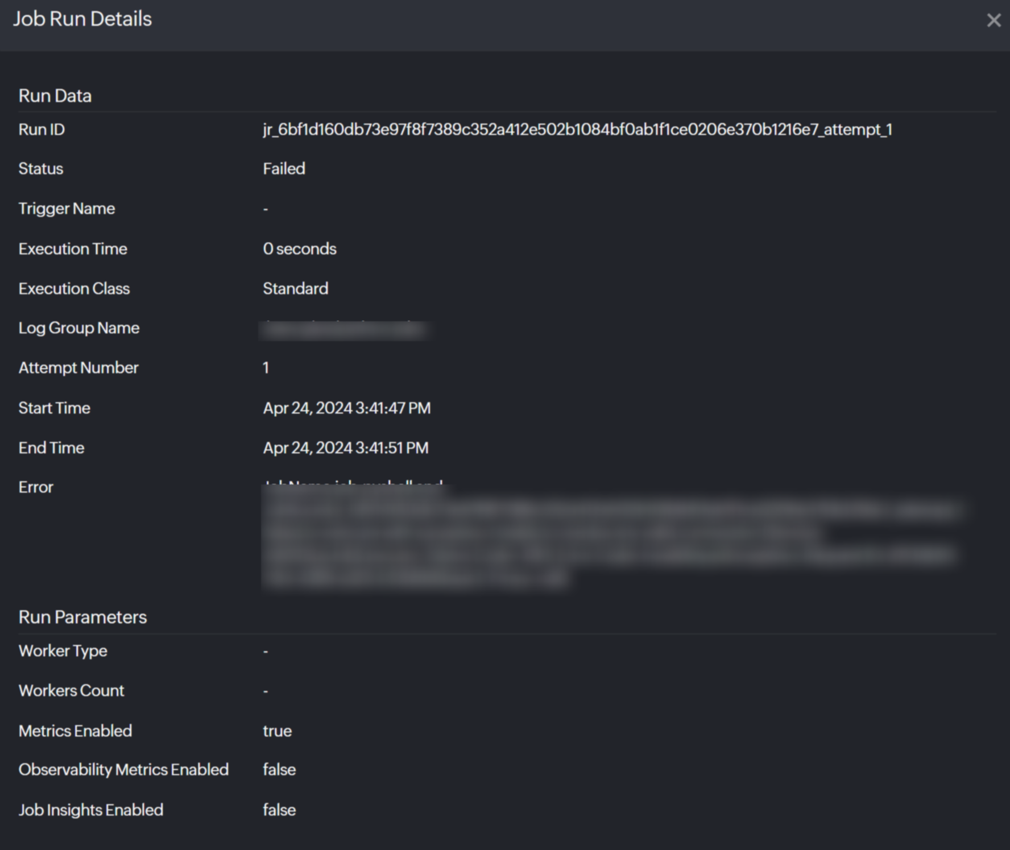Select the End Time timestamp
The image size is (1010, 850).
(345, 448)
